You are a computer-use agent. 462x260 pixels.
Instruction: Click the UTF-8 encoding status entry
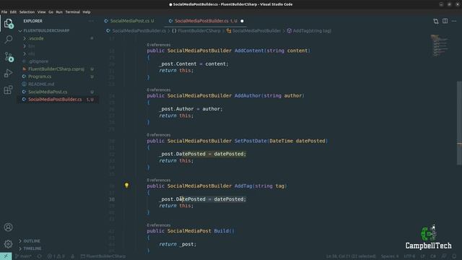(409, 256)
